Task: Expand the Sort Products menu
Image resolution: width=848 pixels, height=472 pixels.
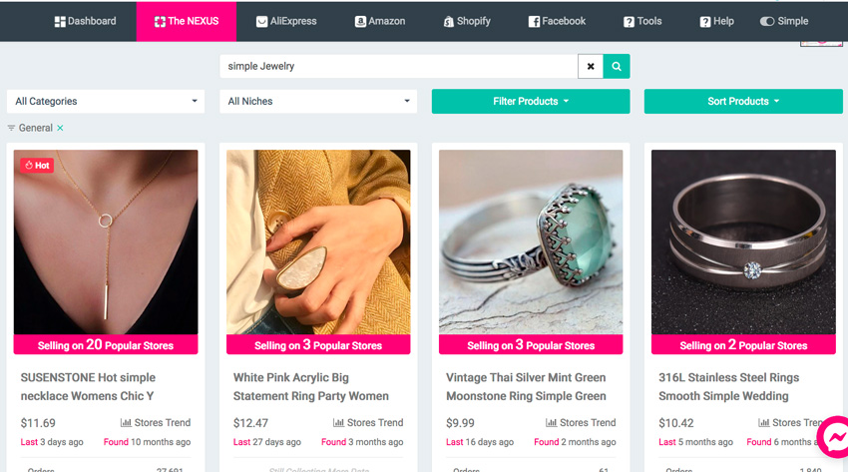Action: (743, 101)
